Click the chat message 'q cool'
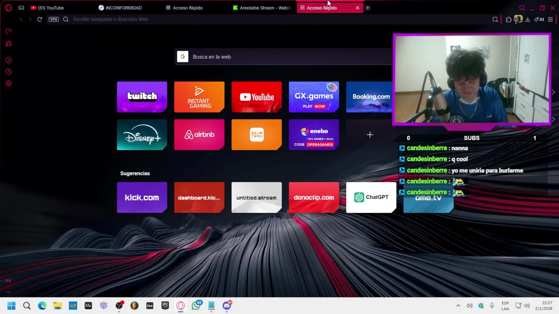The image size is (559, 314). point(459,159)
